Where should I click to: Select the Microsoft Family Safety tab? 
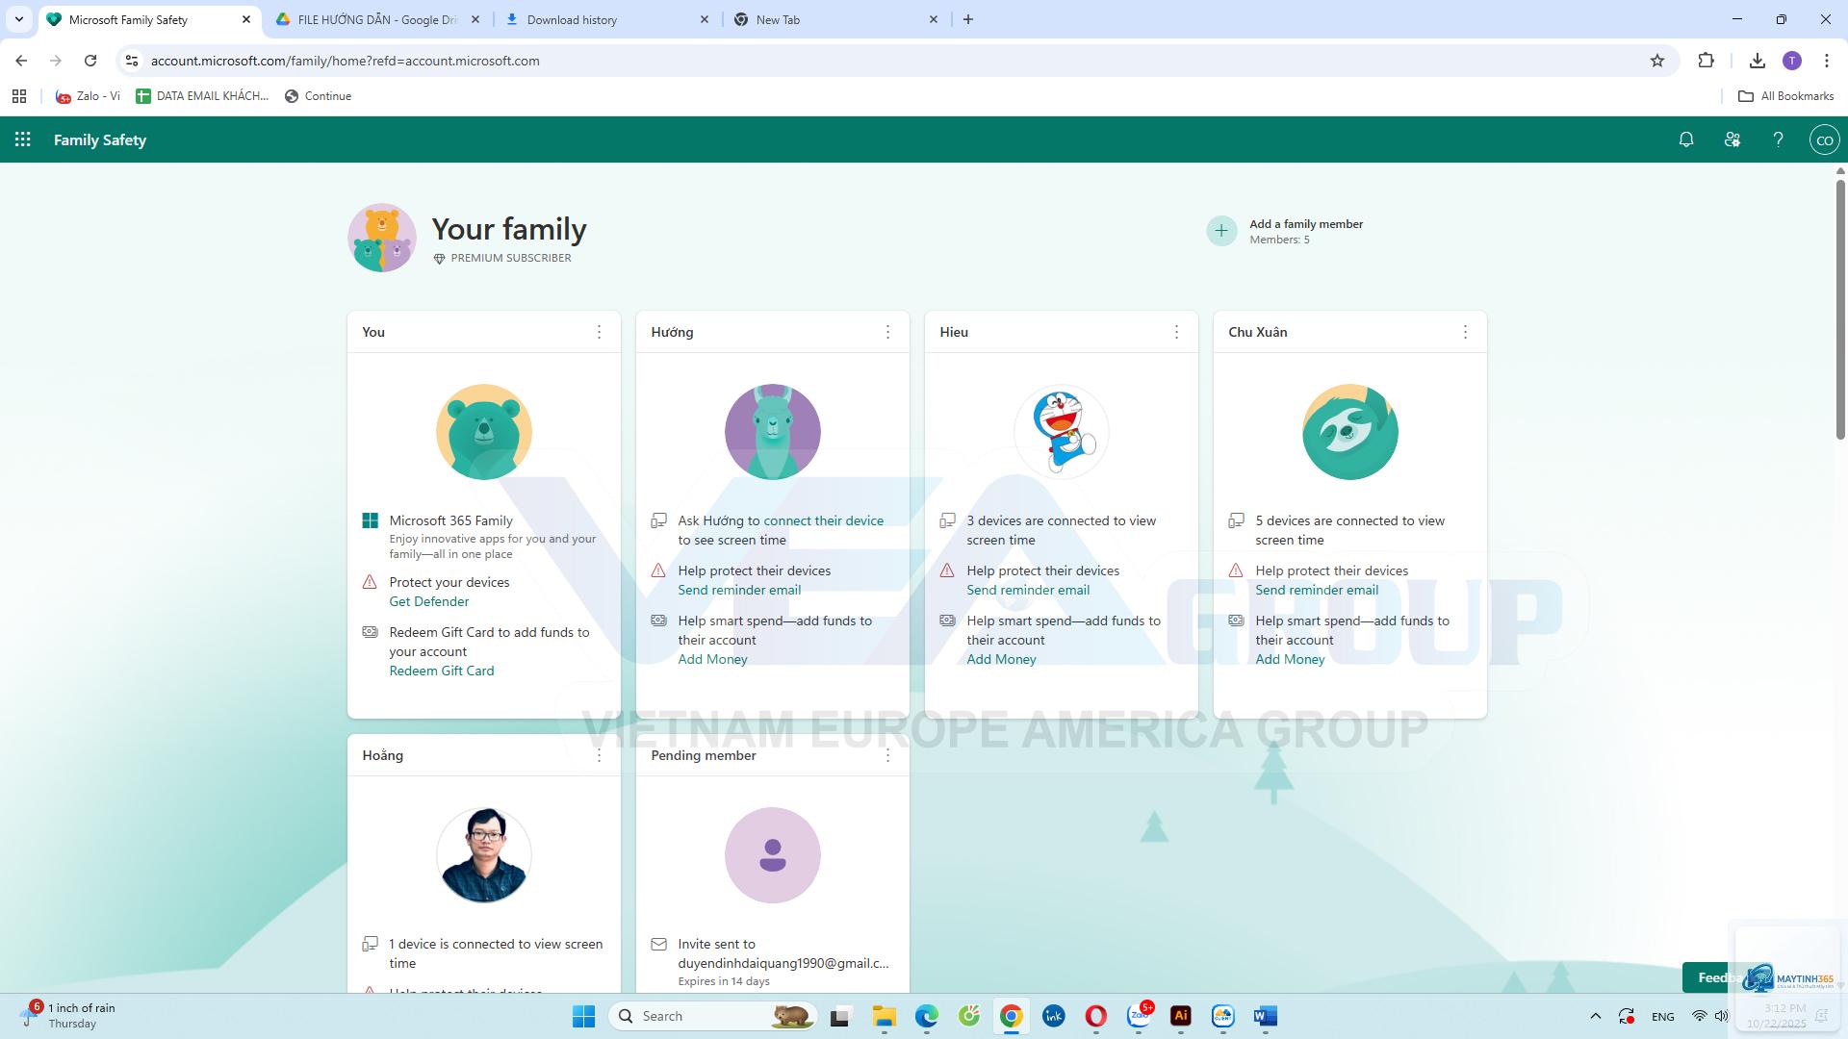[149, 19]
